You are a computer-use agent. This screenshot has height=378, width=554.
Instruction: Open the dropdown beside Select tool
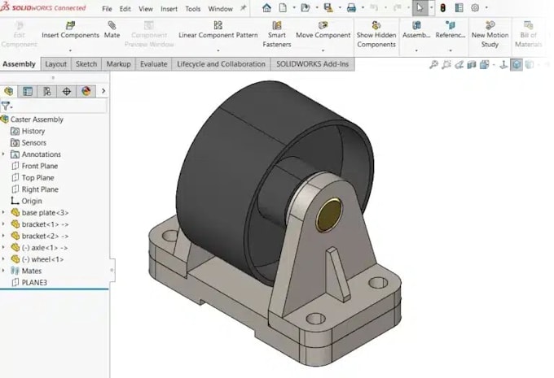[x=432, y=8]
